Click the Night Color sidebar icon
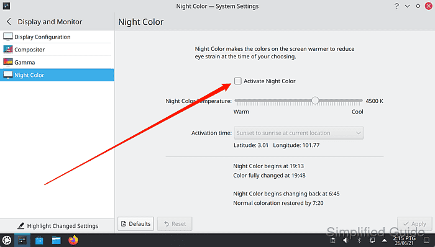The image size is (435, 247). (x=7, y=74)
